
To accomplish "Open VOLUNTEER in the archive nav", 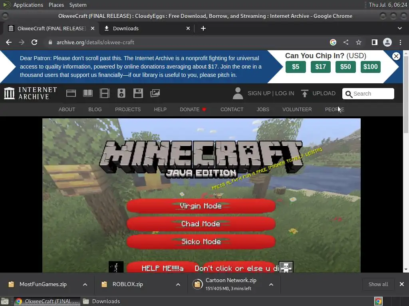I will [x=297, y=109].
